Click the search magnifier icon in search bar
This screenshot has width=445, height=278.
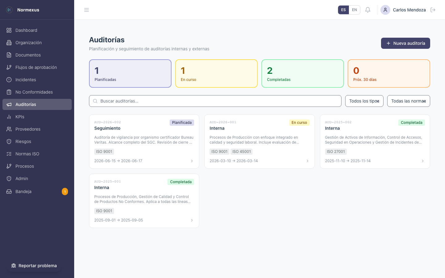pyautogui.click(x=95, y=101)
